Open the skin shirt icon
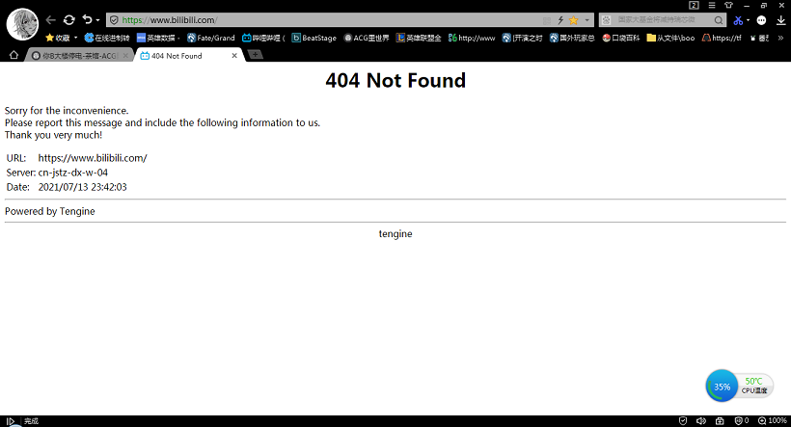The width and height of the screenshot is (791, 427). (x=729, y=5)
